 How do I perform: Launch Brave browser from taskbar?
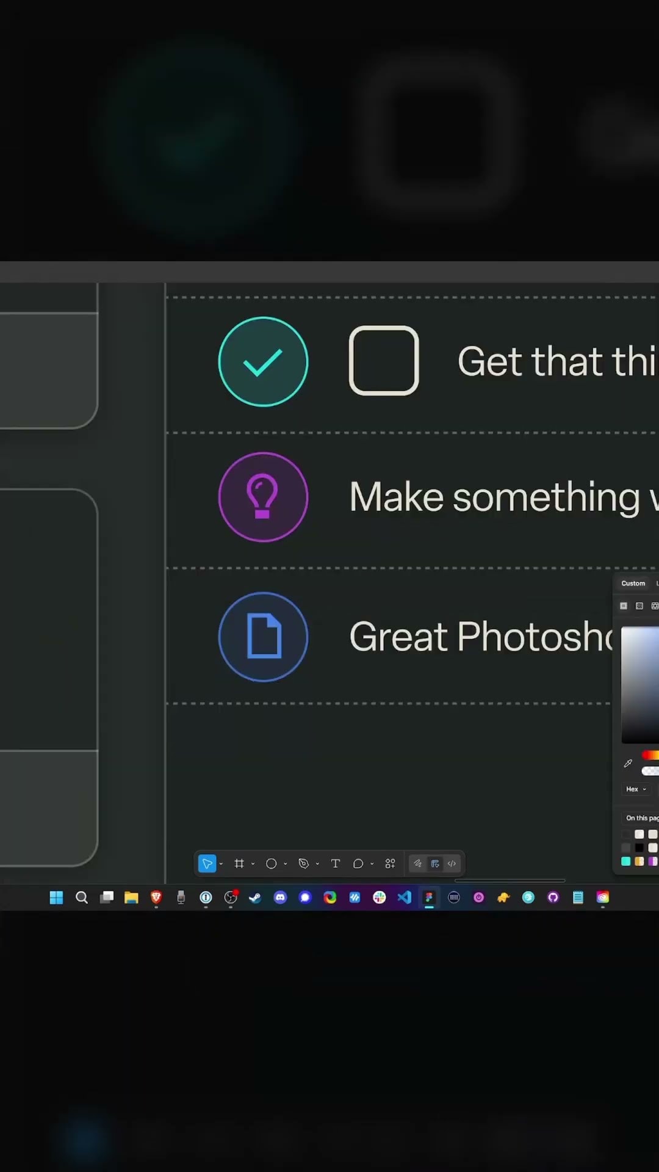[156, 897]
